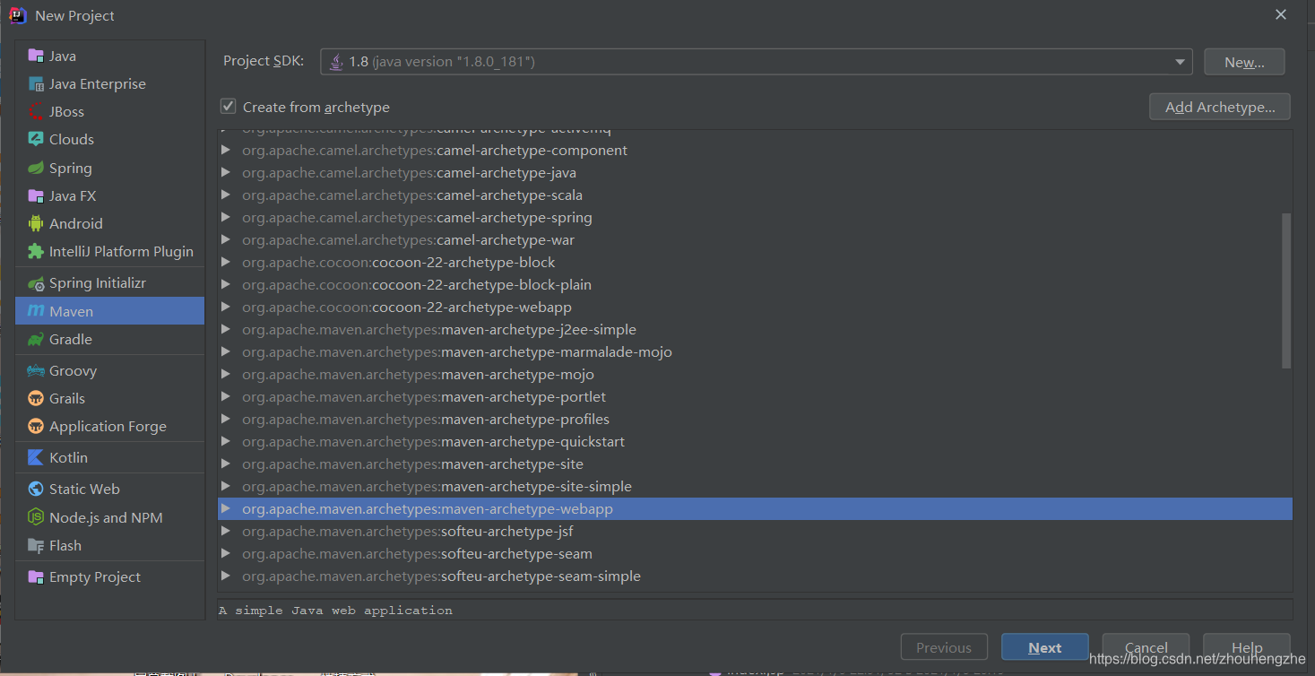Click the Cancel button
Screen dimensions: 1315x676
(x=1146, y=647)
